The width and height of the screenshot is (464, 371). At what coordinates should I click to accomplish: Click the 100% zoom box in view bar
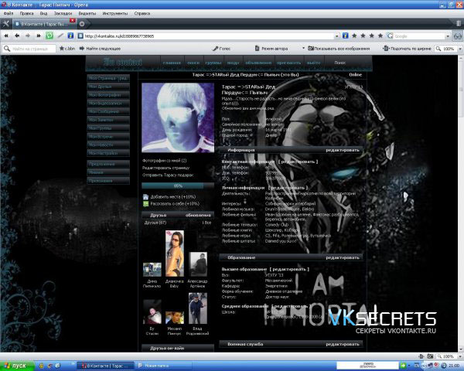tap(445, 49)
